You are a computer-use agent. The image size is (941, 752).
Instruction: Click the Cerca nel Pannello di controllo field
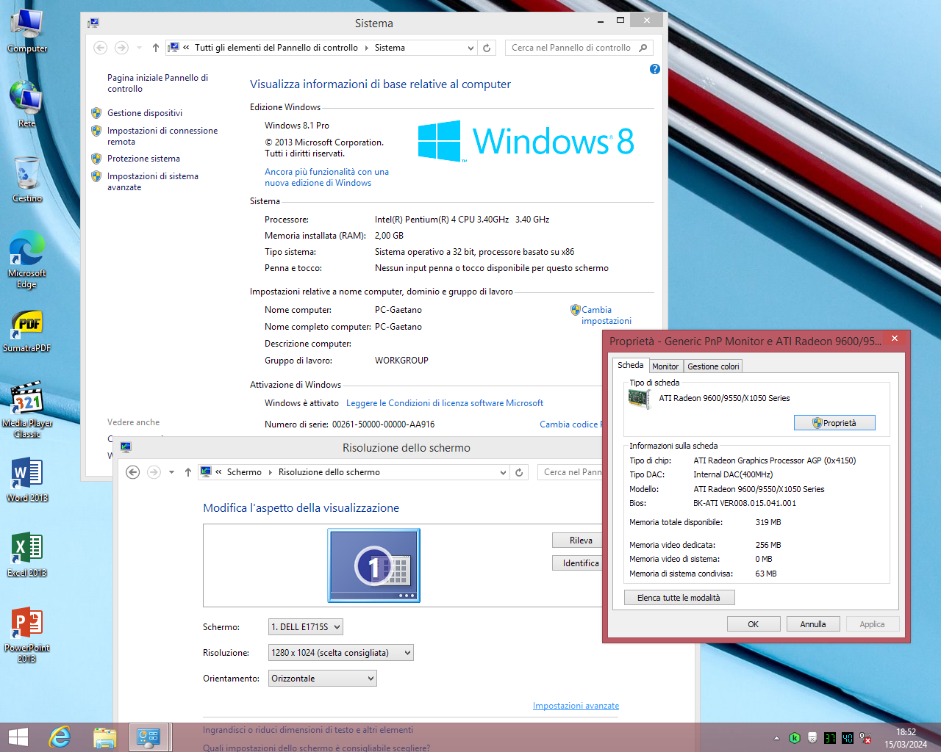571,48
